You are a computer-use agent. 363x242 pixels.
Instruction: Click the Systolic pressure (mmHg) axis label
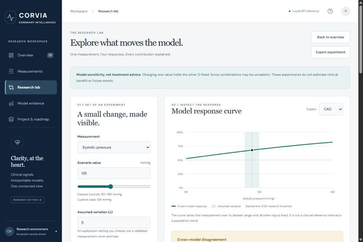coord(259,198)
